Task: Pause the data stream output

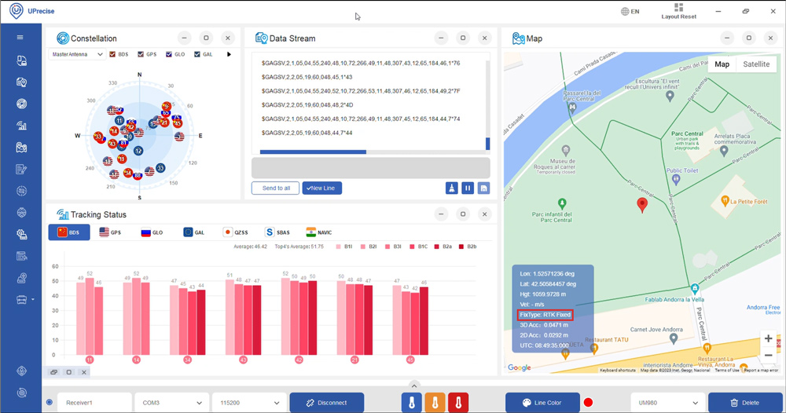Action: tap(468, 188)
